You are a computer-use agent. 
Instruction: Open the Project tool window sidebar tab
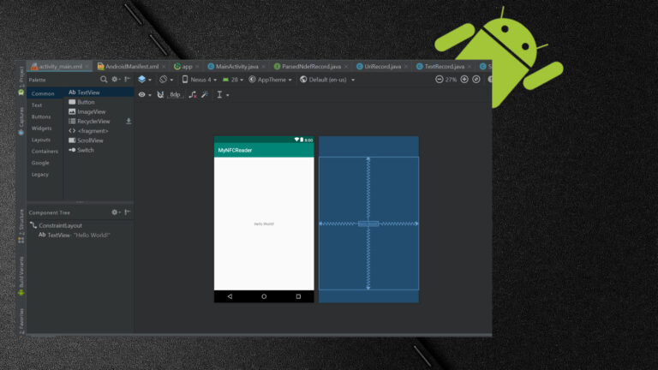[21, 81]
